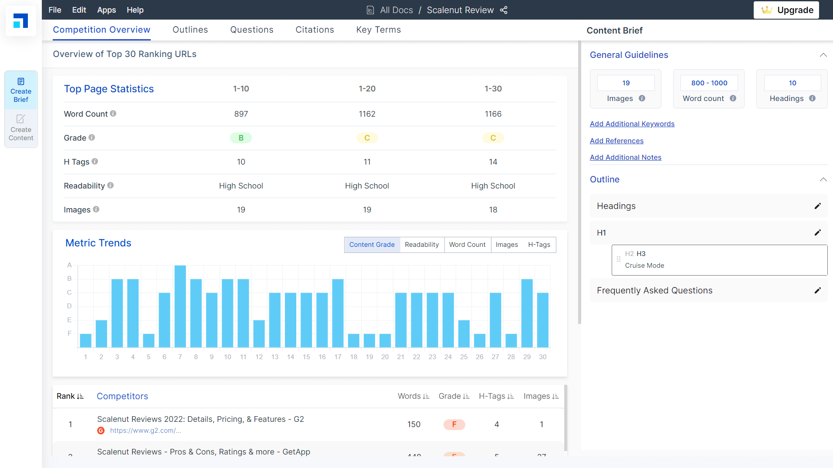Collapse the General Guidelines section

click(x=823, y=55)
